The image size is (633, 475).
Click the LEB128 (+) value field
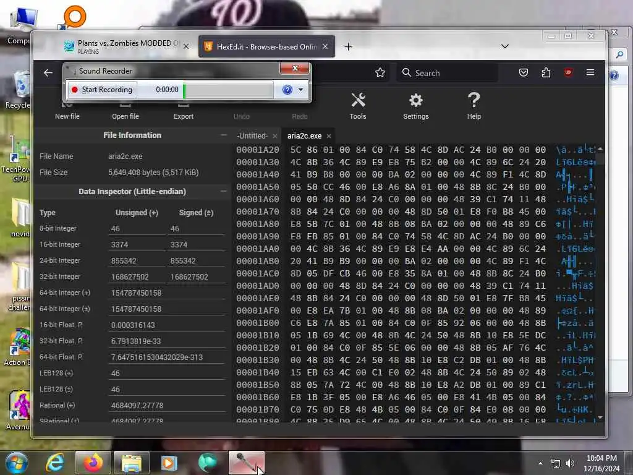(x=166, y=374)
